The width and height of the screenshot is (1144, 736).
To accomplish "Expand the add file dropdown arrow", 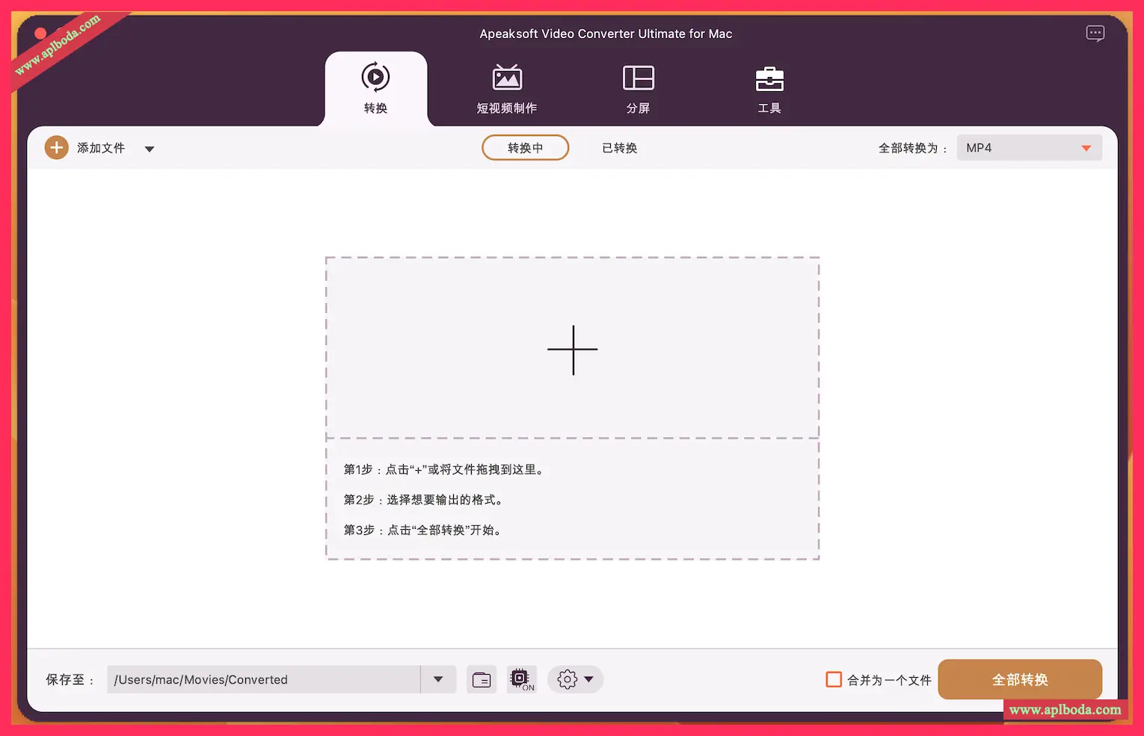I will click(150, 149).
